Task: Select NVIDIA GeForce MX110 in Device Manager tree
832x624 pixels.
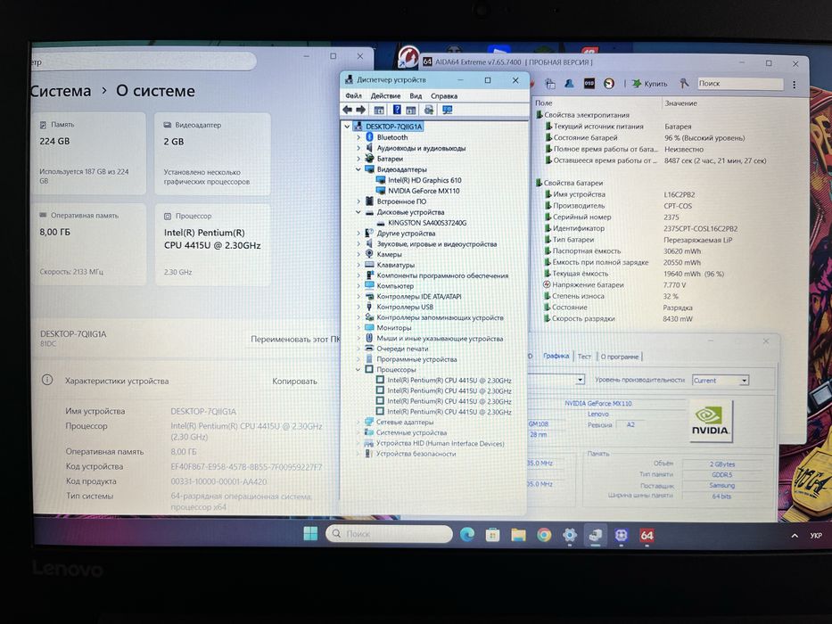Action: point(424,191)
